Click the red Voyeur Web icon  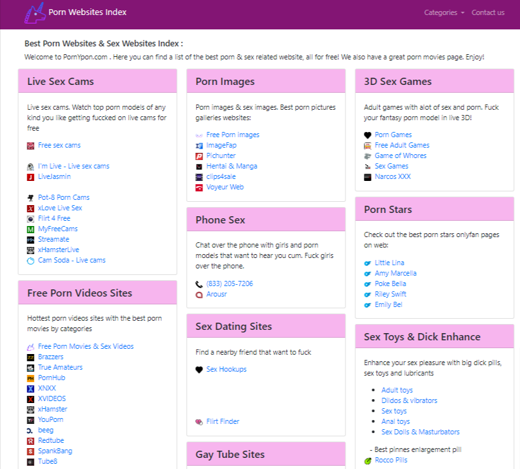pos(199,187)
